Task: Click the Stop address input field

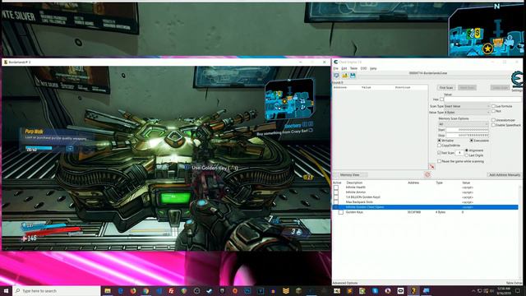Action: click(467, 135)
